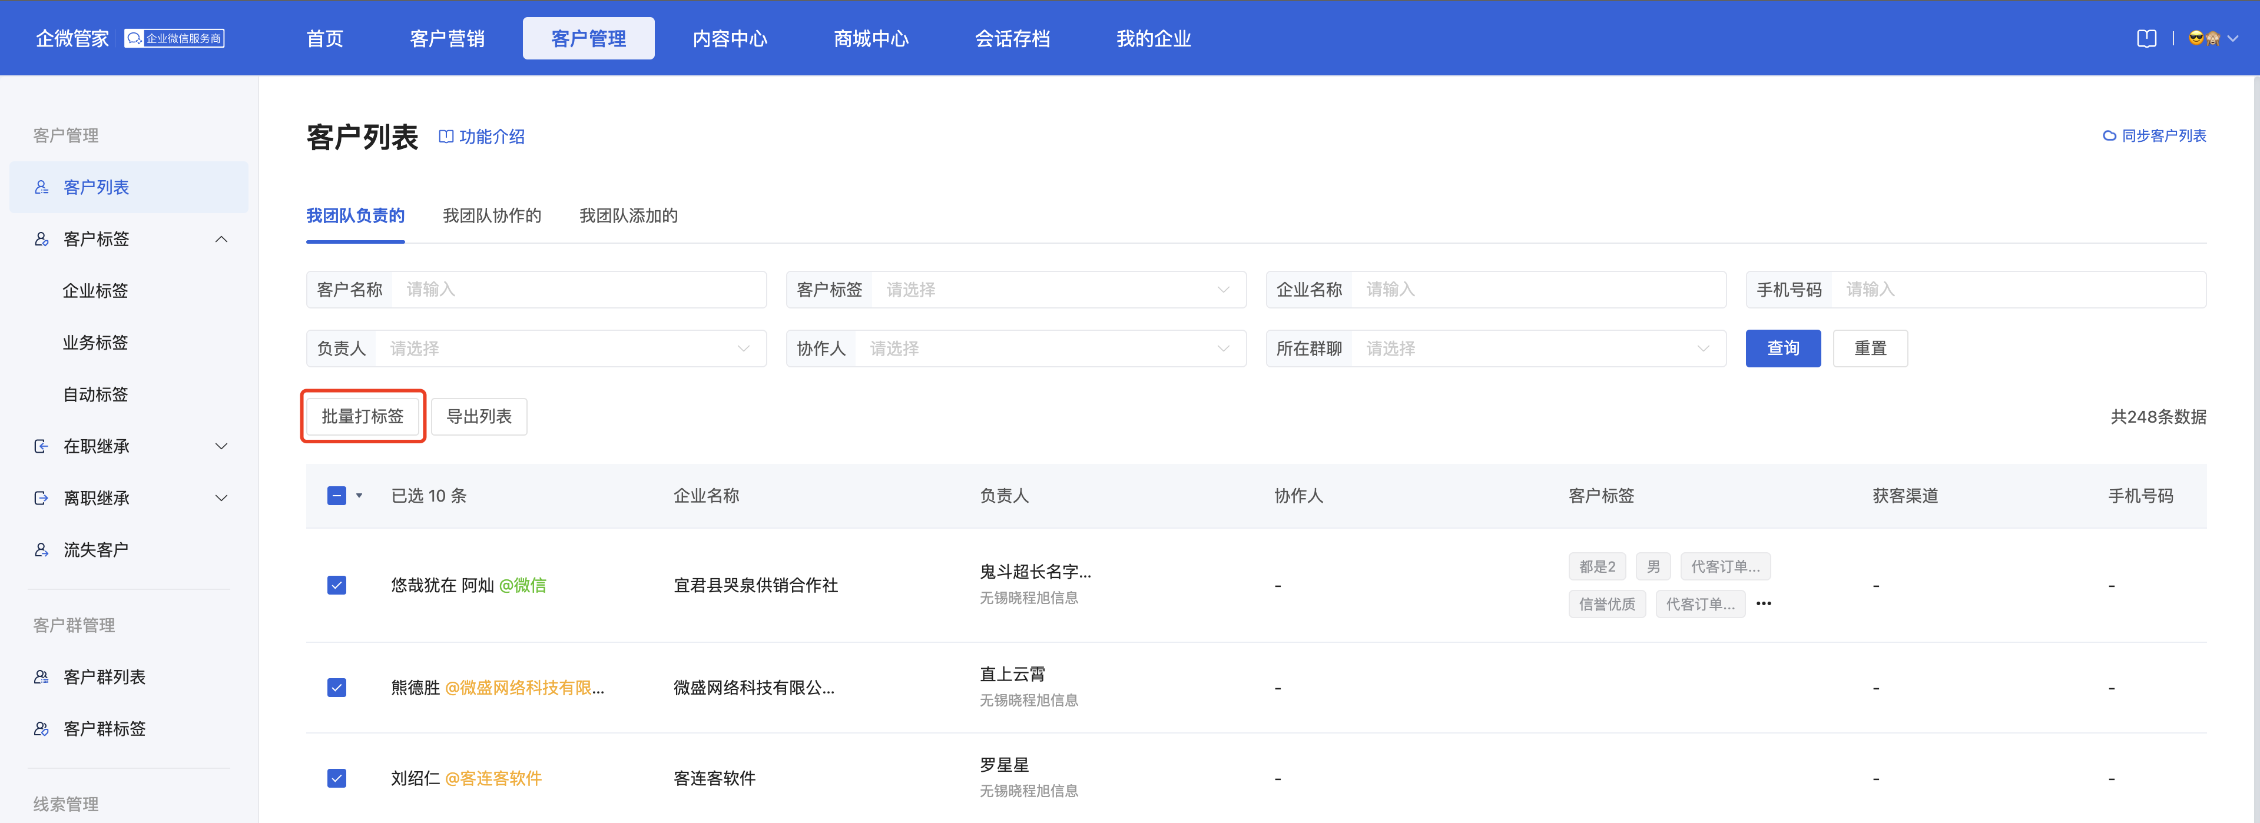Viewport: 2260px width, 823px height.
Task: Focus the 手机号码 input field
Action: click(1976, 290)
